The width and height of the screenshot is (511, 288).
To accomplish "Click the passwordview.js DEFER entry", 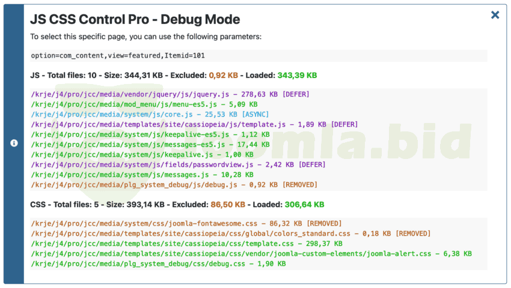I will [178, 164].
